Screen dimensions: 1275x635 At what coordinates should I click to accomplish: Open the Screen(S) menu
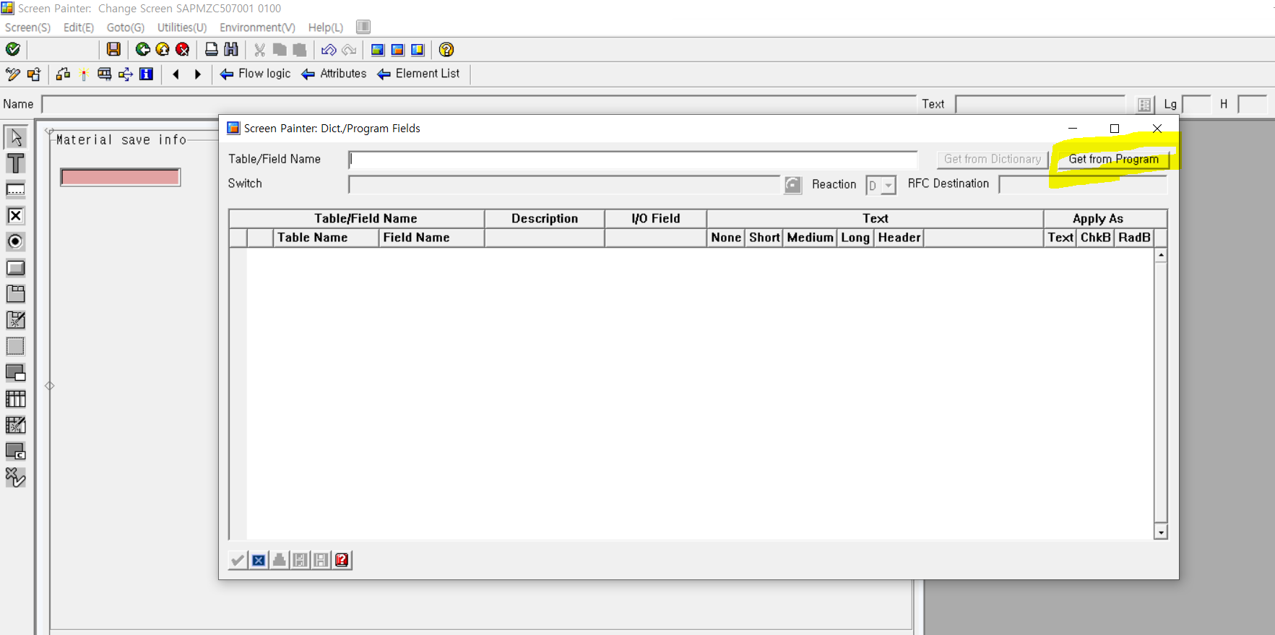point(27,27)
